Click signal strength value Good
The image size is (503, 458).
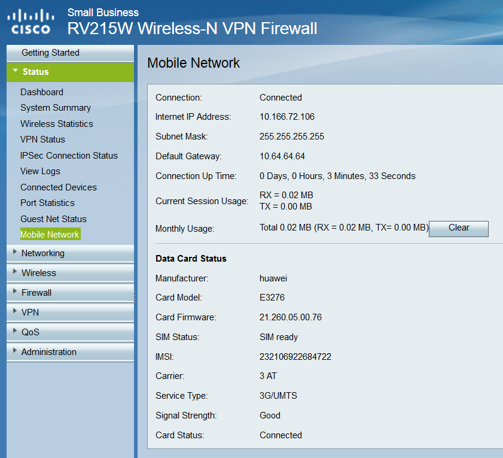click(x=270, y=415)
